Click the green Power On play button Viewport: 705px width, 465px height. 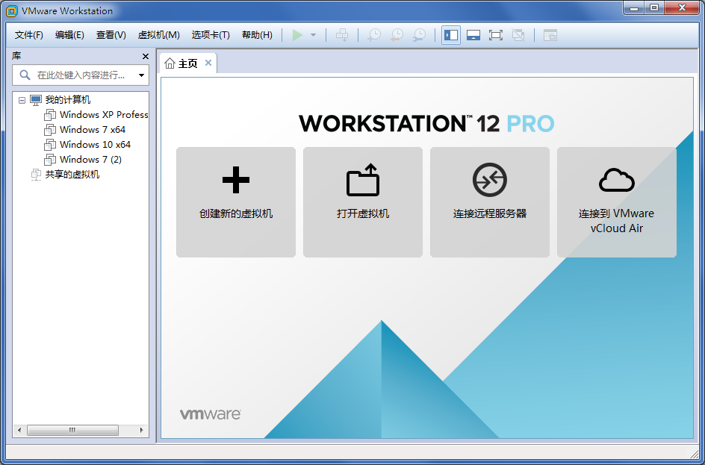click(x=297, y=35)
